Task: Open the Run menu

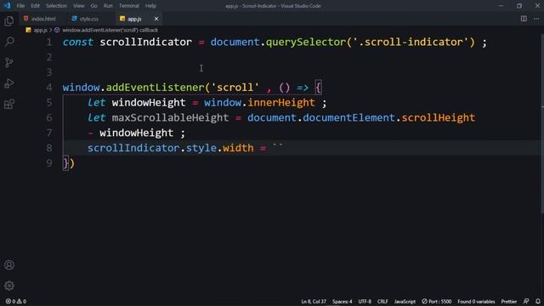Action: click(108, 6)
